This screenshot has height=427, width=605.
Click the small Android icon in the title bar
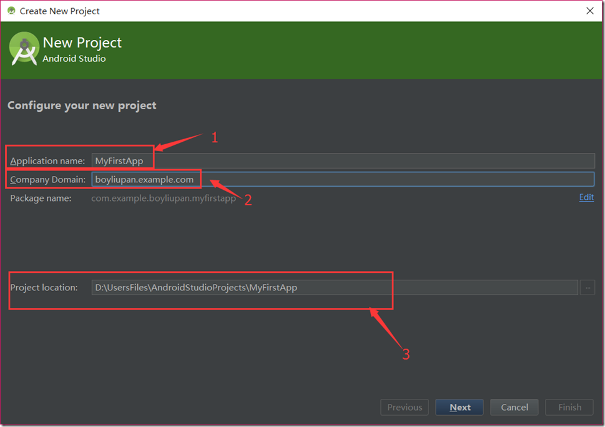click(11, 11)
